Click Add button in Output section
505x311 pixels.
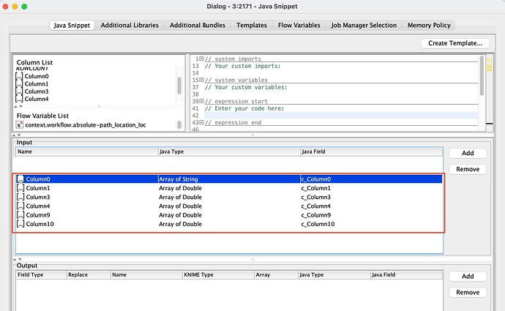pos(468,276)
